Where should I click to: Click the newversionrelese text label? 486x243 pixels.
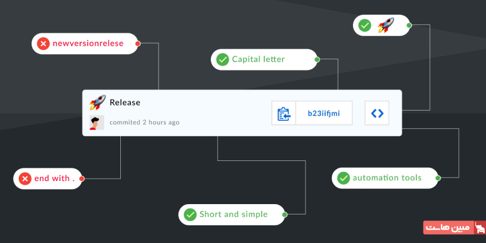[88, 44]
